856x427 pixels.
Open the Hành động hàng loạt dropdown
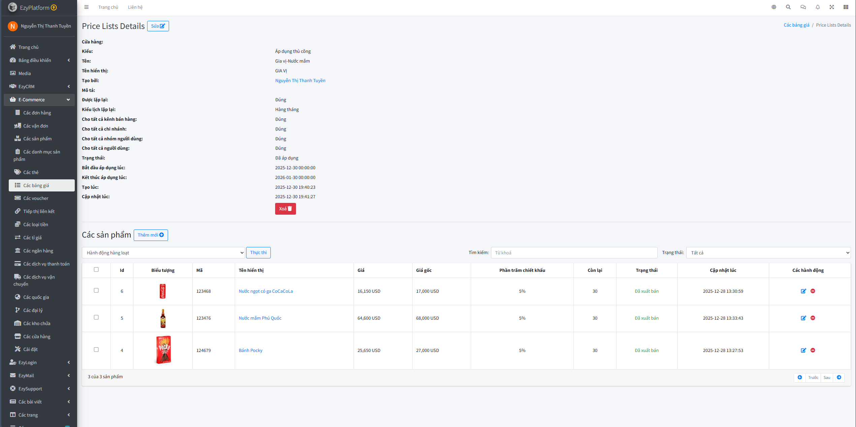163,253
